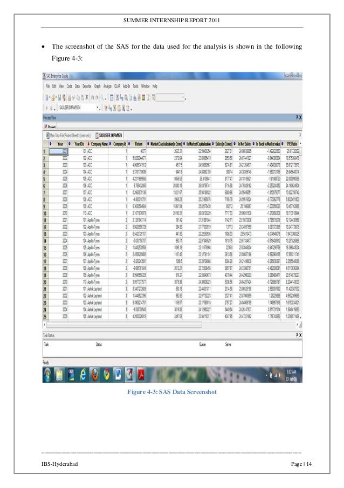The image size is (344, 488).
Task: Open the Tools menu
Action: coord(136,86)
